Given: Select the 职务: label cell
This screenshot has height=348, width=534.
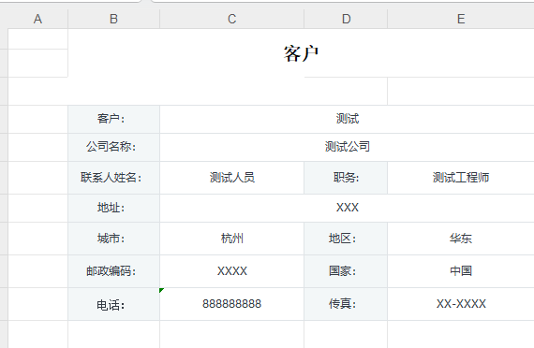Looking at the screenshot, I should tap(346, 178).
